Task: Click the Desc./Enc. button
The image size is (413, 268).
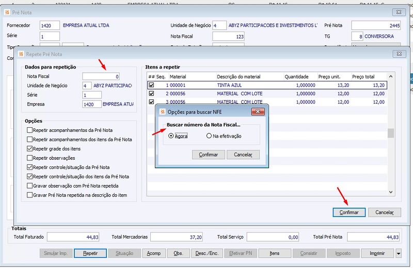Action: tap(207, 253)
